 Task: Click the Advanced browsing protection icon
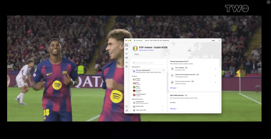click(x=172, y=76)
